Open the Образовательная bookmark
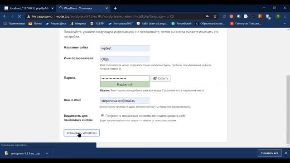The image size is (290, 163). pos(210,24)
